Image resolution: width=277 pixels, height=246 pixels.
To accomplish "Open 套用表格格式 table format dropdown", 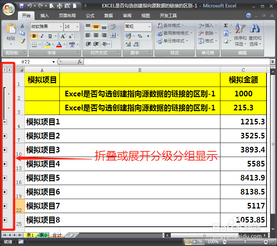I will pyautogui.click(x=175, y=33).
